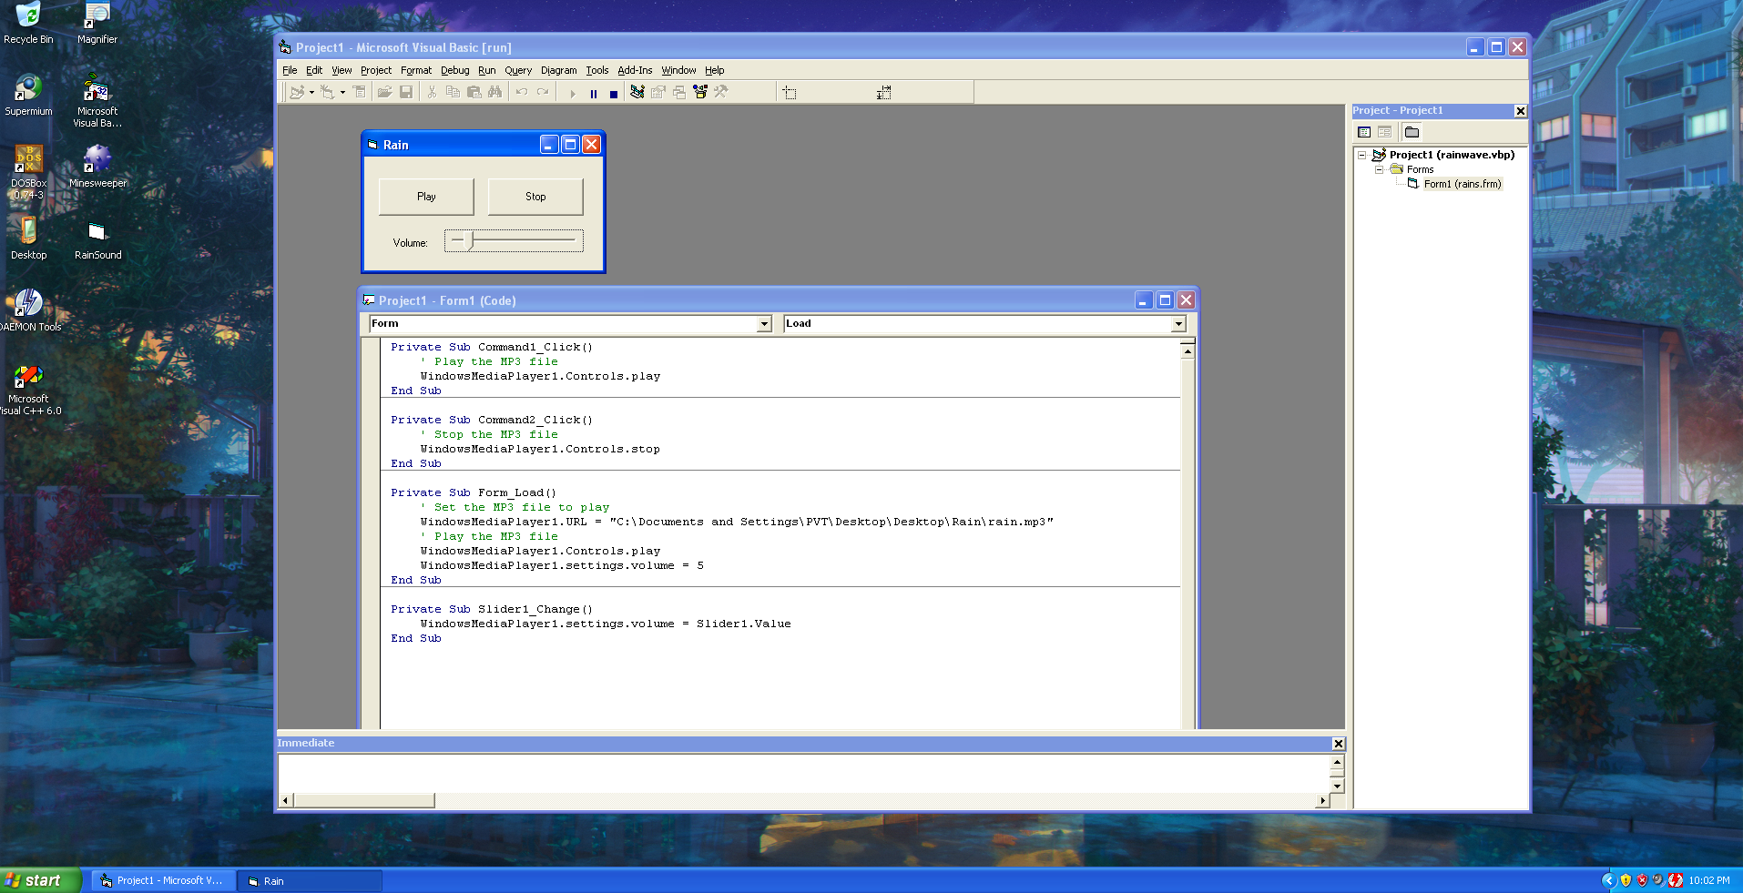Click the View Code icon in Project panel
Viewport: 1743px width, 893px height.
(x=1364, y=133)
